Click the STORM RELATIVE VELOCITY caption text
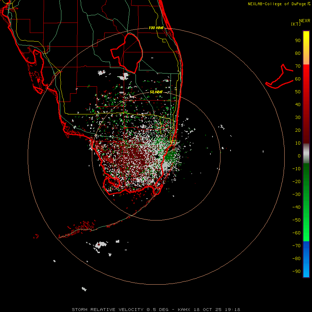The height and width of the screenshot is (312, 312). point(108,310)
